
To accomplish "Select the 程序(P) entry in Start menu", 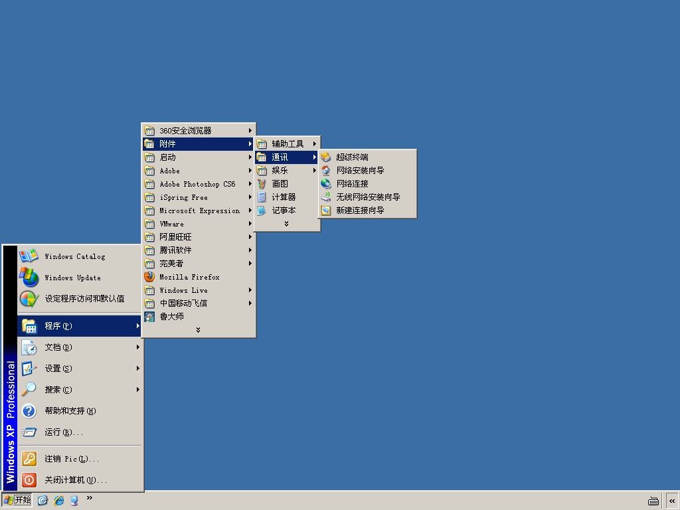I will pos(80,325).
